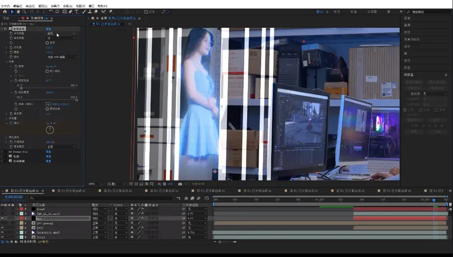The height and width of the screenshot is (257, 453).
Task: Expand the 演化选项 evolution options group
Action: 7,137
